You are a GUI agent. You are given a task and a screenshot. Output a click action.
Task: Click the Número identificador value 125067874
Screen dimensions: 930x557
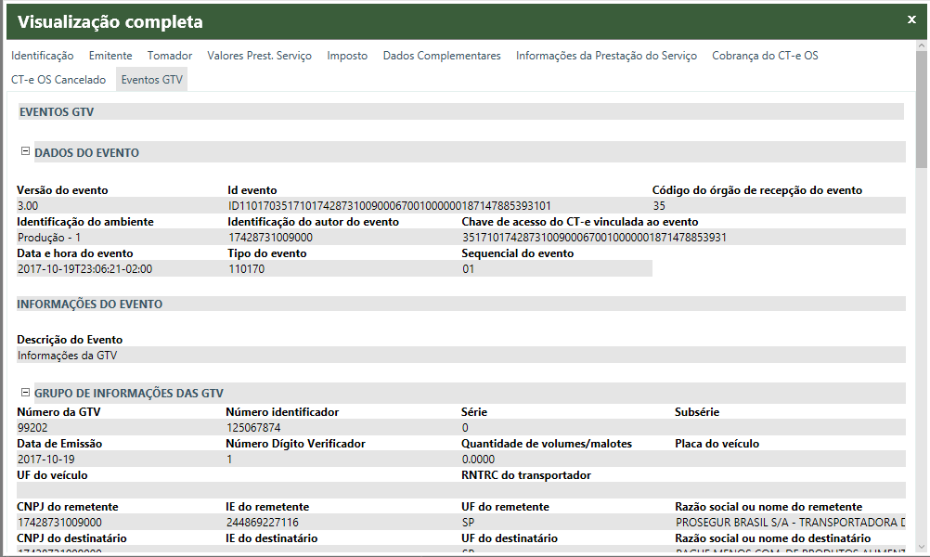(253, 428)
